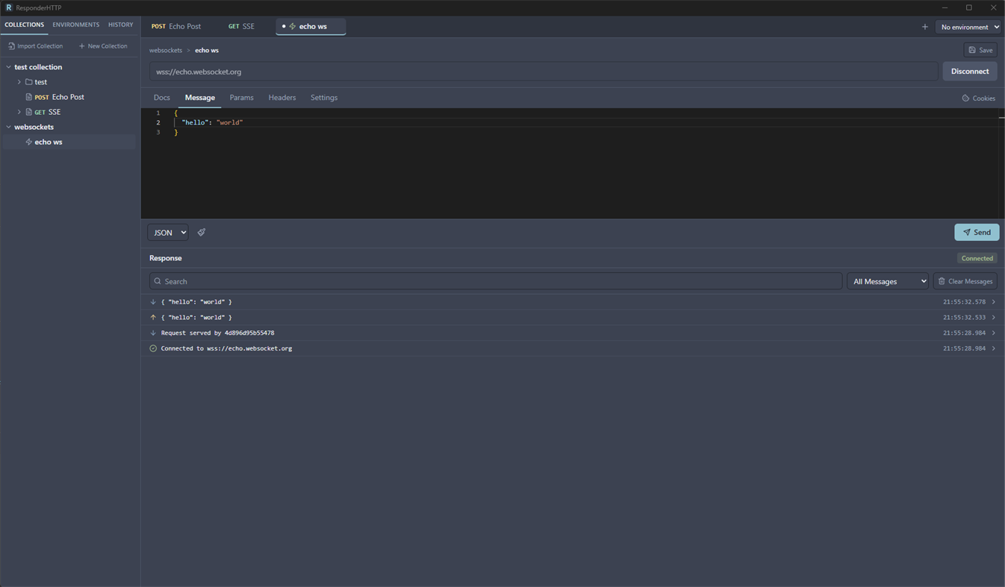
Task: Select Echo Post request in sidebar tree
Action: (68, 97)
